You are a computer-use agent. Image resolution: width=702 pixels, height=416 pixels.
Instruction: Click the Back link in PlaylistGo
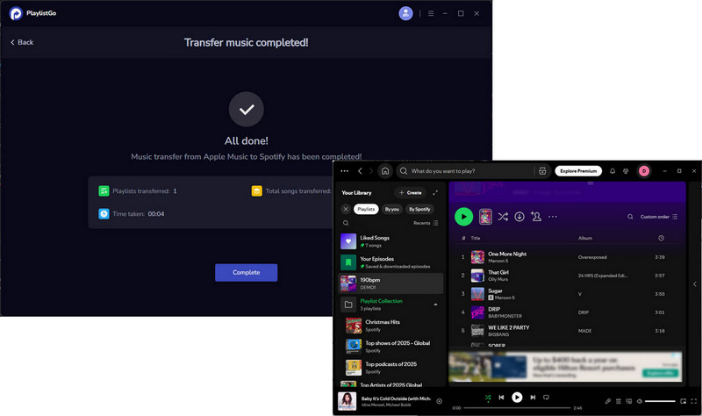(x=22, y=42)
